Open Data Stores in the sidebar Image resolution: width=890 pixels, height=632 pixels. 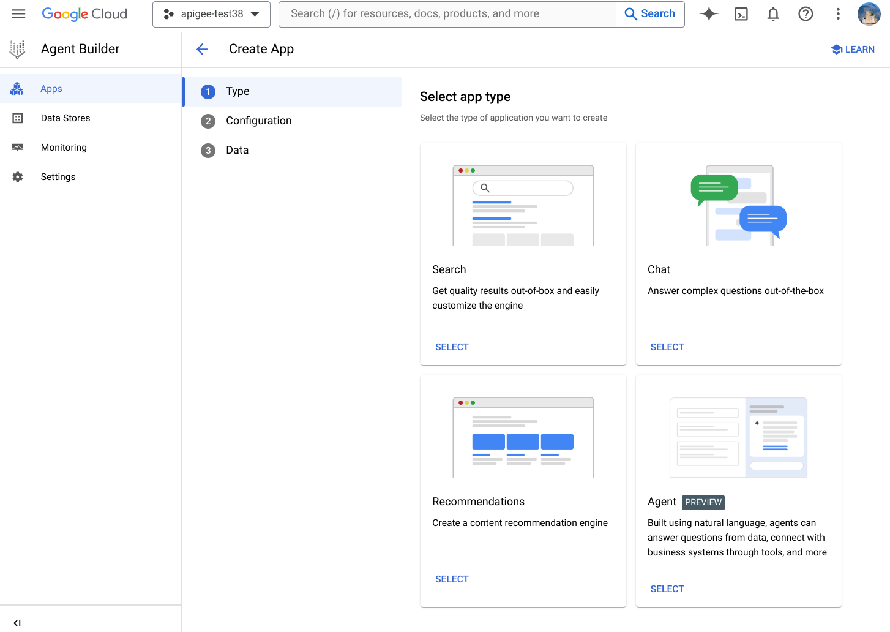(x=91, y=118)
